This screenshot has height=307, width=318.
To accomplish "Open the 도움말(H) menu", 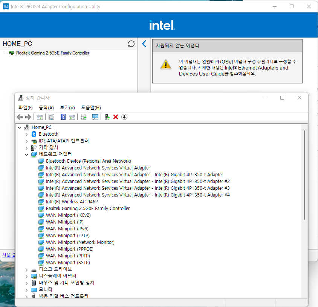I will 91,107.
